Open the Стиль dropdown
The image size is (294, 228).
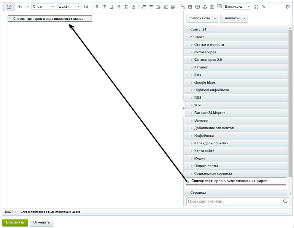pos(43,7)
